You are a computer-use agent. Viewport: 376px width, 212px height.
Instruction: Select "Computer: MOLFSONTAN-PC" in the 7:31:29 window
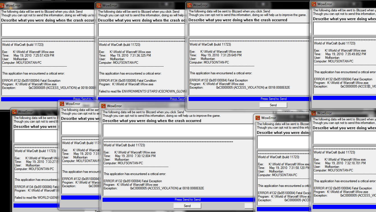pos(209,62)
